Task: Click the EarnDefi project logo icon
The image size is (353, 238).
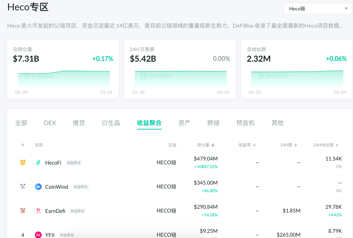Action: (38, 210)
